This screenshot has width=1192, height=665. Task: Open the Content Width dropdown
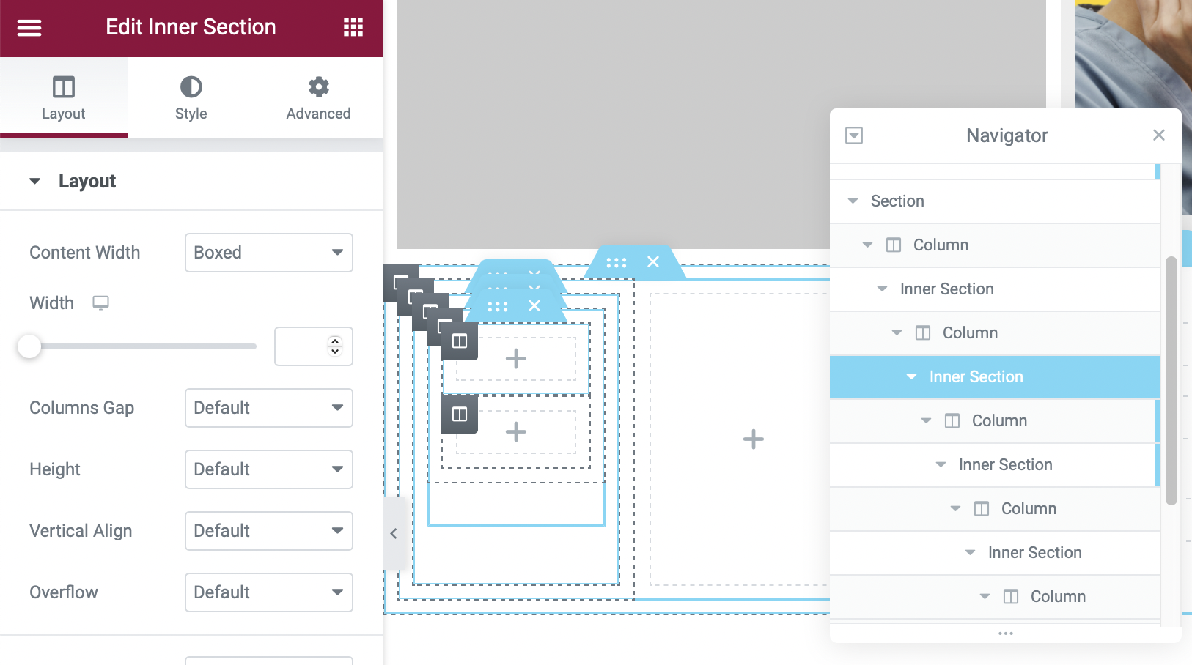pyautogui.click(x=269, y=253)
